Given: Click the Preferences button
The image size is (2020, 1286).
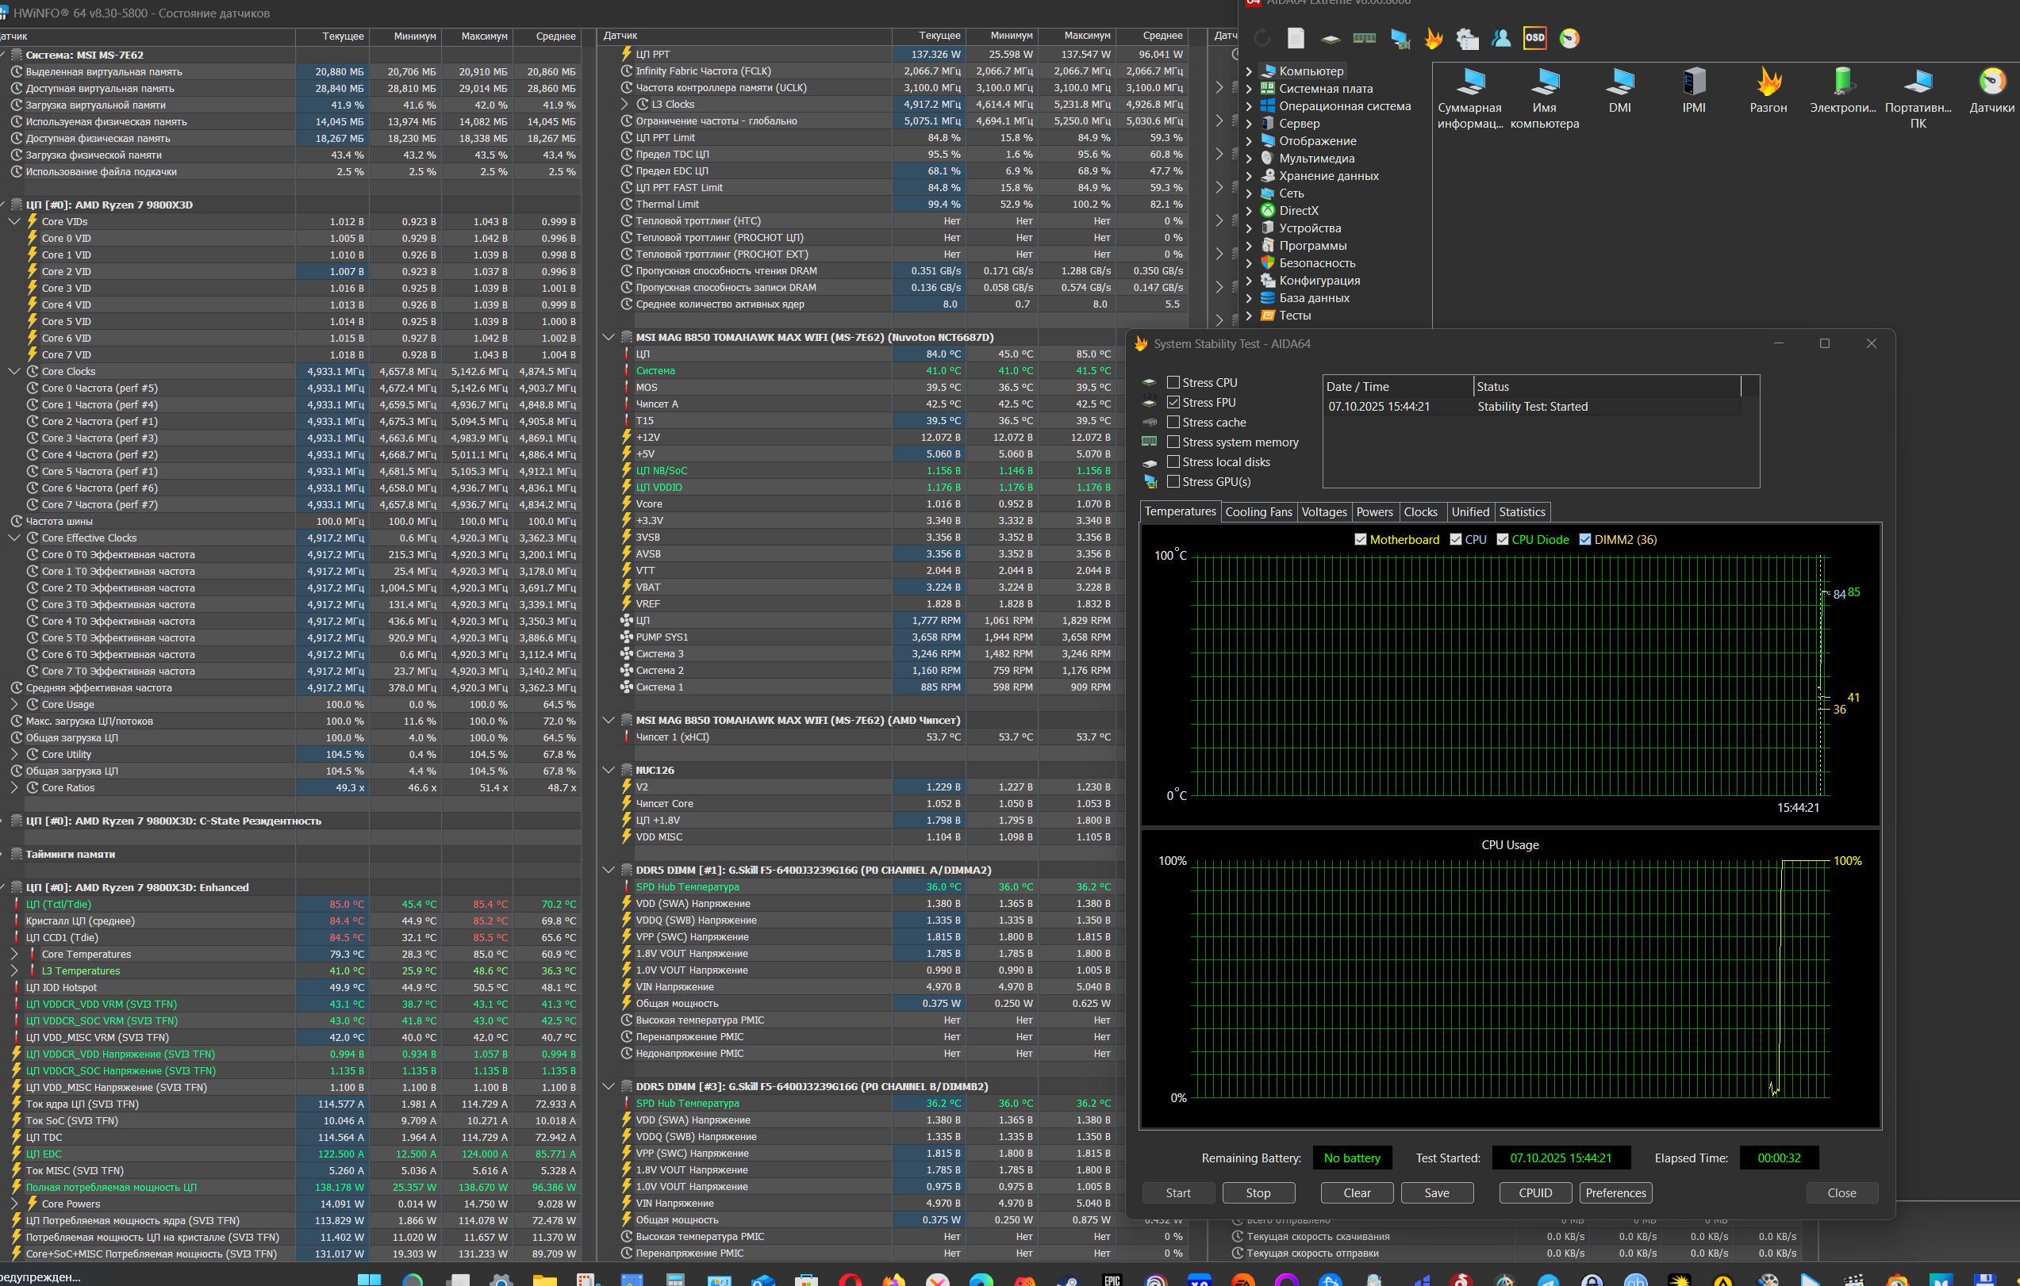Looking at the screenshot, I should tap(1615, 1193).
